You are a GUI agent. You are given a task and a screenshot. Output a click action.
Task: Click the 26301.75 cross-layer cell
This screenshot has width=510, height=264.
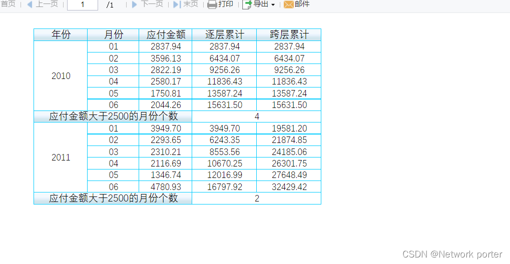coord(289,163)
